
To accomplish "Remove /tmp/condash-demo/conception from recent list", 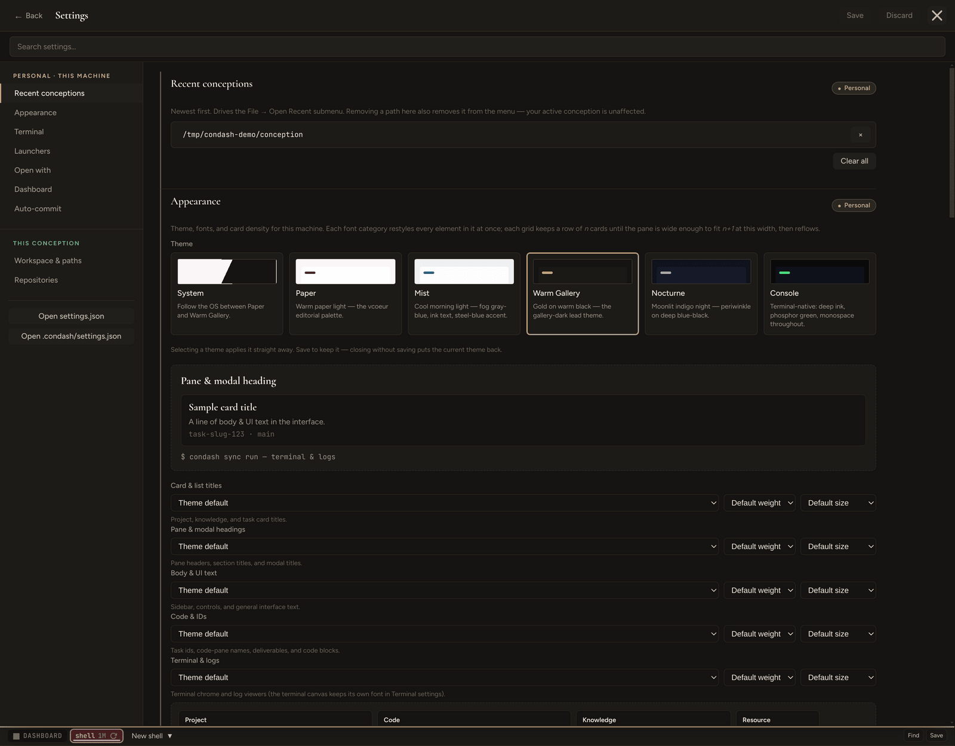I will click(860, 135).
